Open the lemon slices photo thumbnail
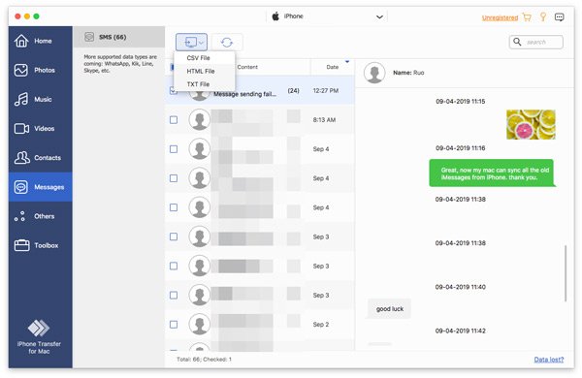The width and height of the screenshot is (582, 378). (x=531, y=125)
